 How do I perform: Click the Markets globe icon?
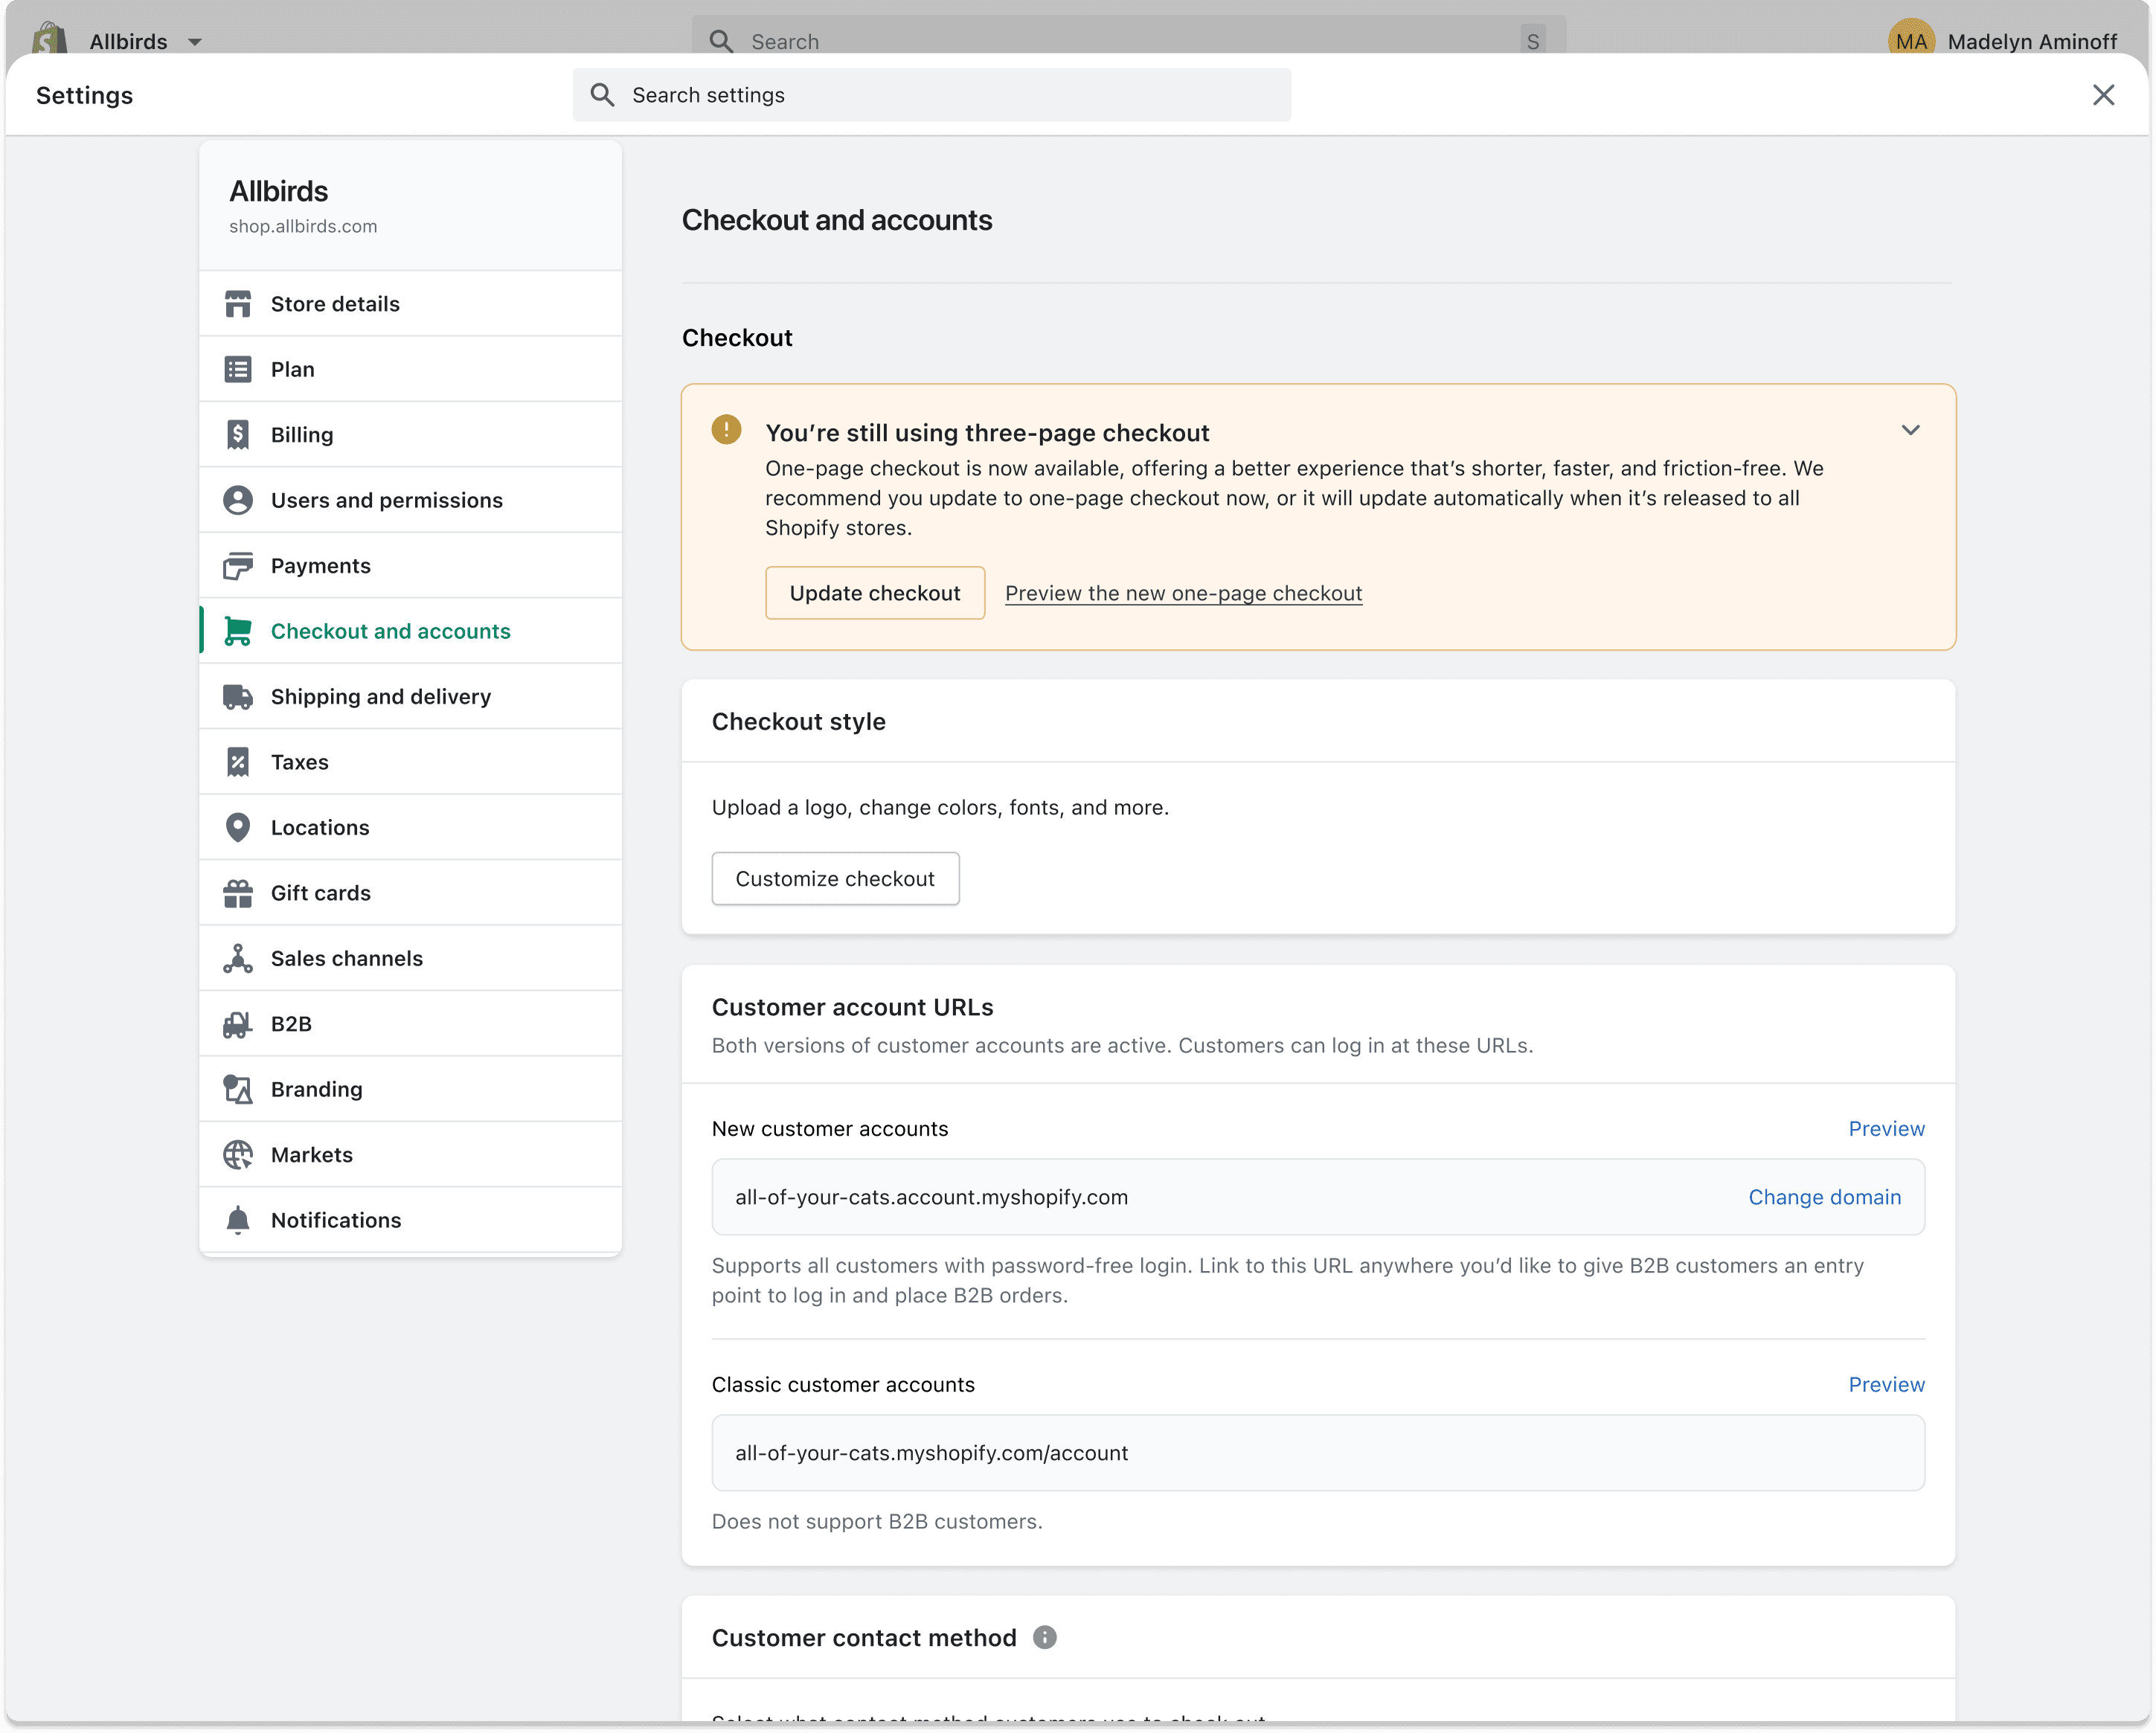click(238, 1155)
